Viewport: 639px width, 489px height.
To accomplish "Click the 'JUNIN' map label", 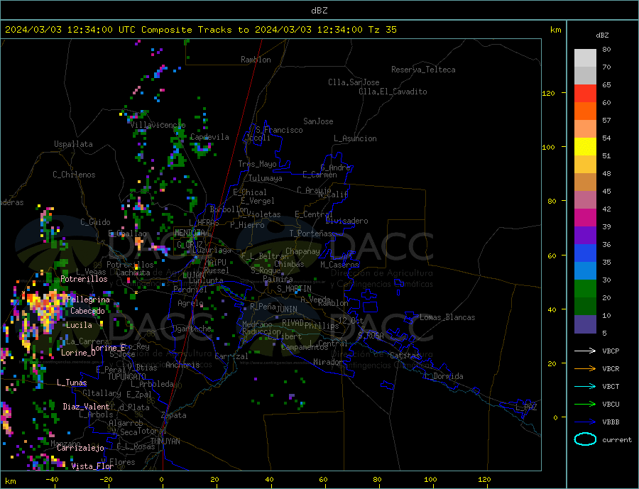I will click(287, 309).
